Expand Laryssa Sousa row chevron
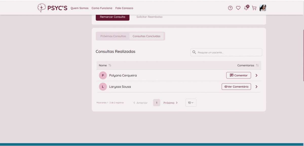Screen dimensions: 304x146 click(x=256, y=87)
